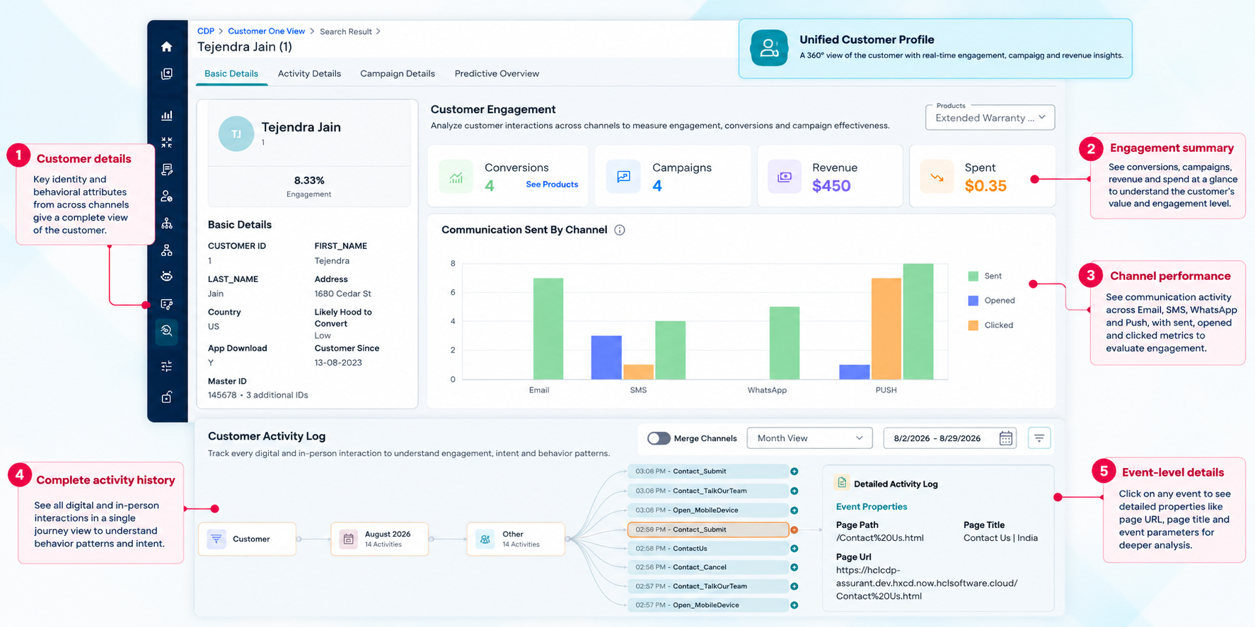Click the filter icon next to date range

pyautogui.click(x=1039, y=438)
